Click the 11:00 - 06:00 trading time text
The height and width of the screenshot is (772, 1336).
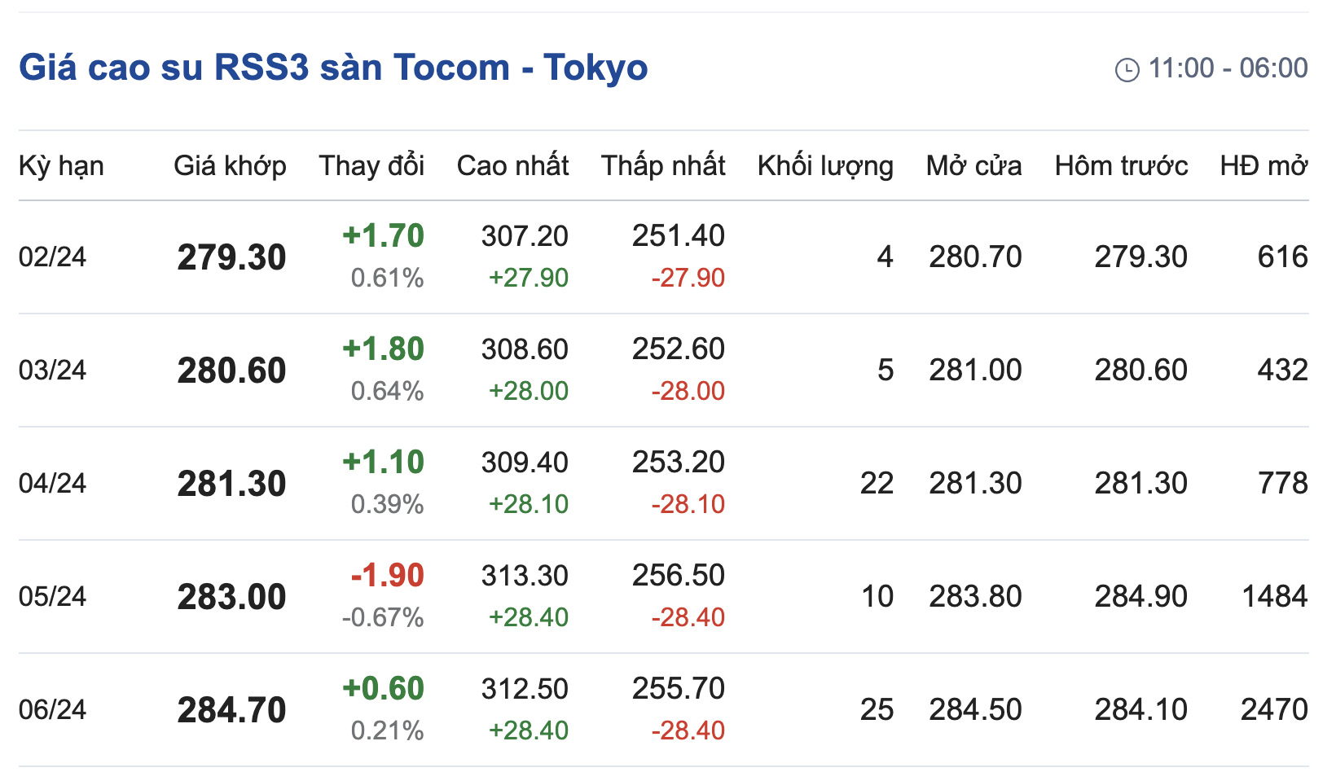[1228, 68]
